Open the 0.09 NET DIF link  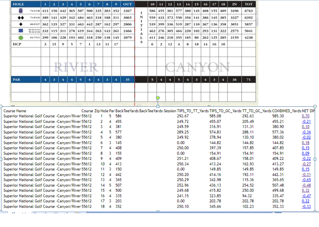click(x=306, y=153)
